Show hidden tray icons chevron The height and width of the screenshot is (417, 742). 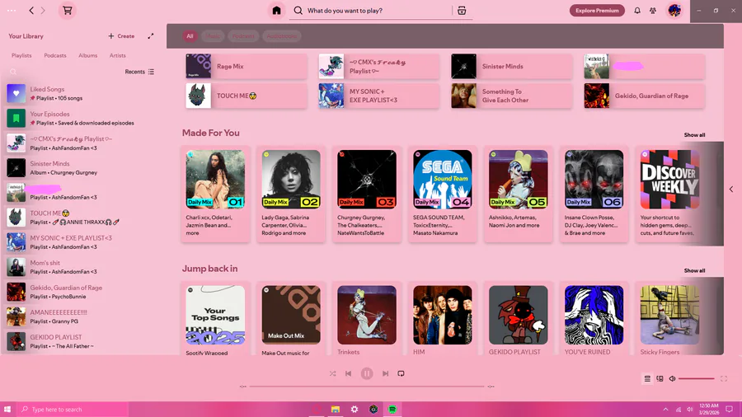click(x=665, y=410)
